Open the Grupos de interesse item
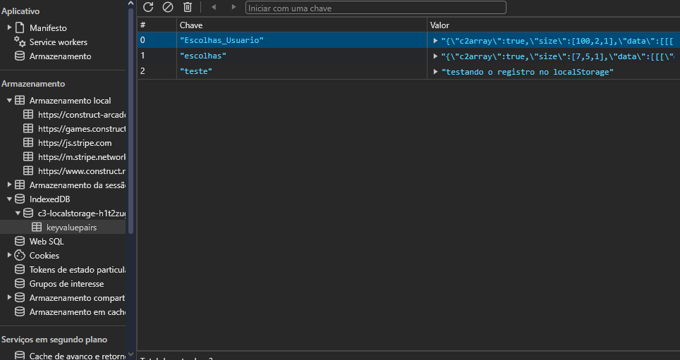Image resolution: width=680 pixels, height=360 pixels. click(x=66, y=284)
